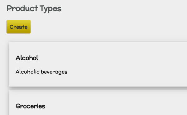Click the bold Alcohol title
This screenshot has width=187, height=115.
(27, 58)
